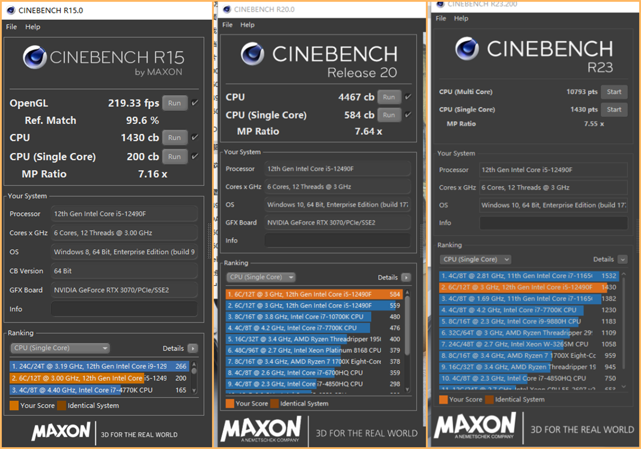Click the Cinebench R20.0 title bar app icon
Screen dimensions: 641x449
(227, 9)
